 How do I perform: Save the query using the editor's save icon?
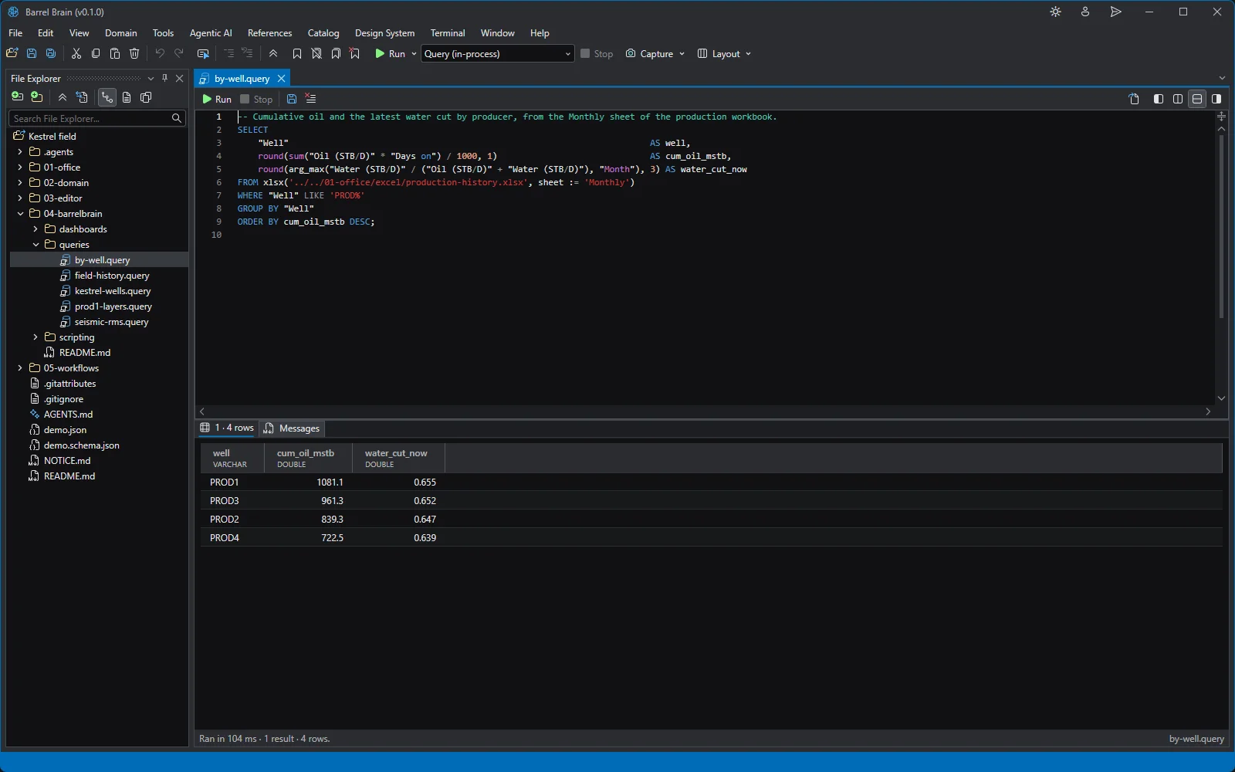click(x=292, y=99)
